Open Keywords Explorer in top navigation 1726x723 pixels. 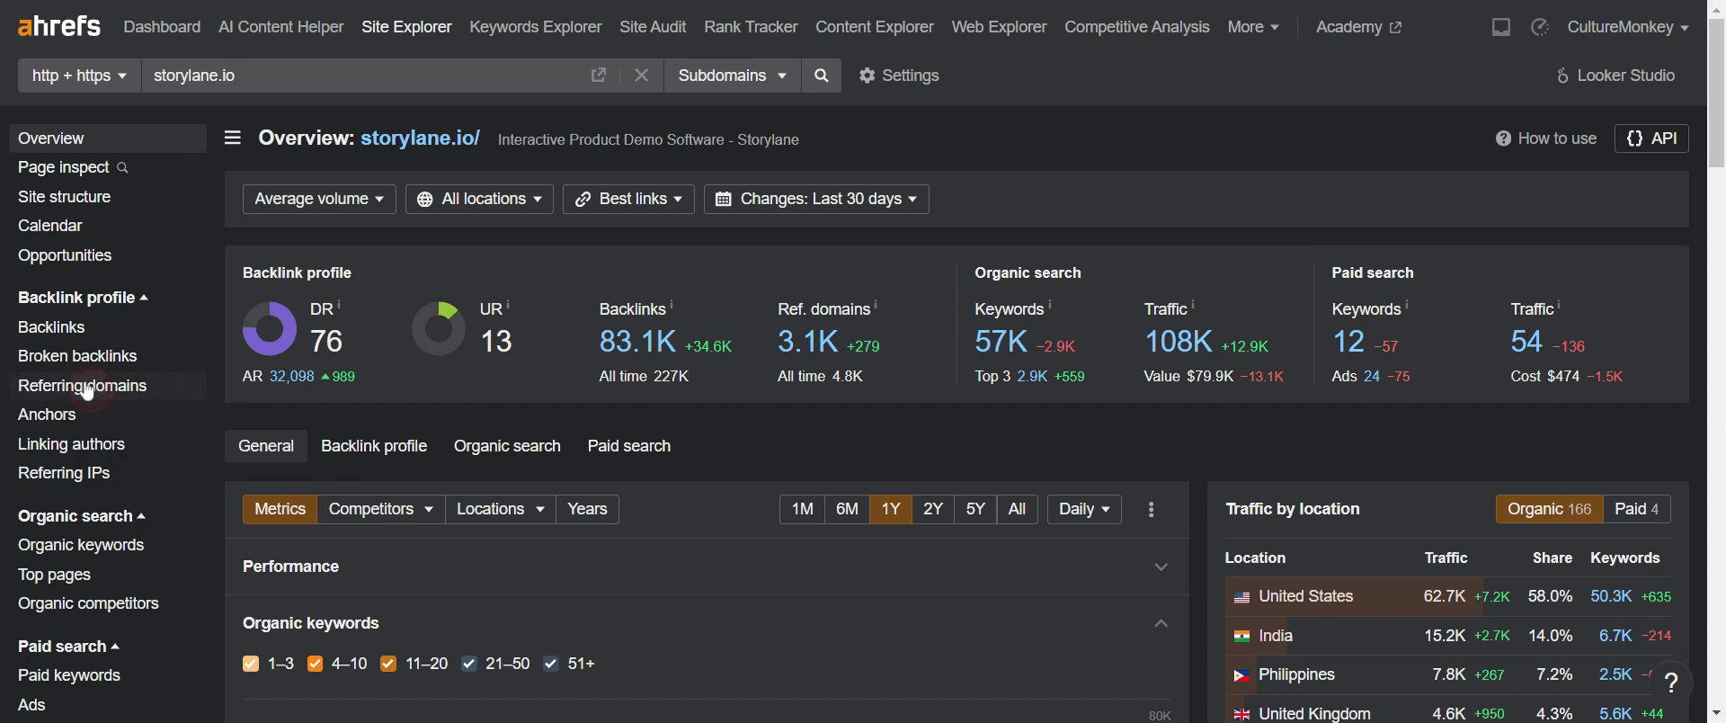[535, 27]
